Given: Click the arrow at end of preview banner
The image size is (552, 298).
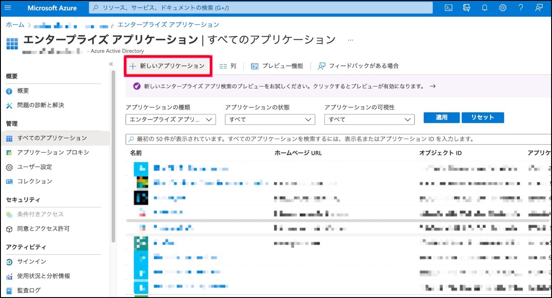Looking at the screenshot, I should coord(433,86).
